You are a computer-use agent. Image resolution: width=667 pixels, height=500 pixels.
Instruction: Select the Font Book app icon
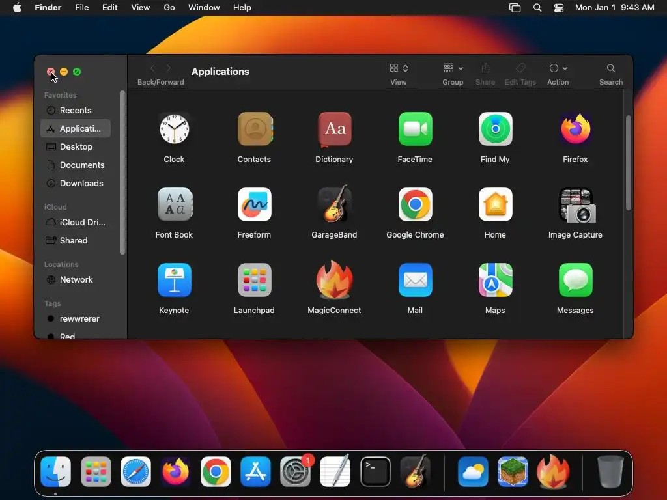(175, 204)
